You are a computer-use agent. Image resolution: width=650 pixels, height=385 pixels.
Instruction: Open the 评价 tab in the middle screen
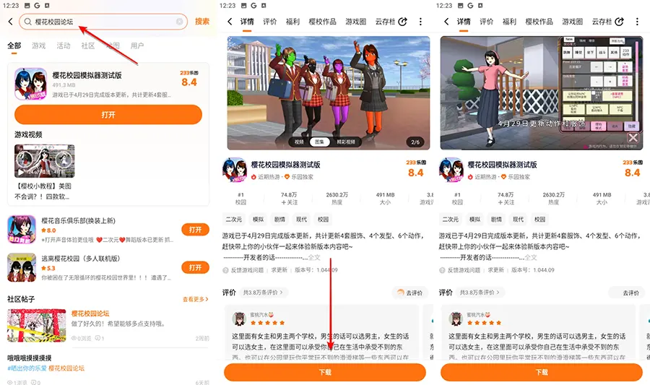tap(270, 22)
